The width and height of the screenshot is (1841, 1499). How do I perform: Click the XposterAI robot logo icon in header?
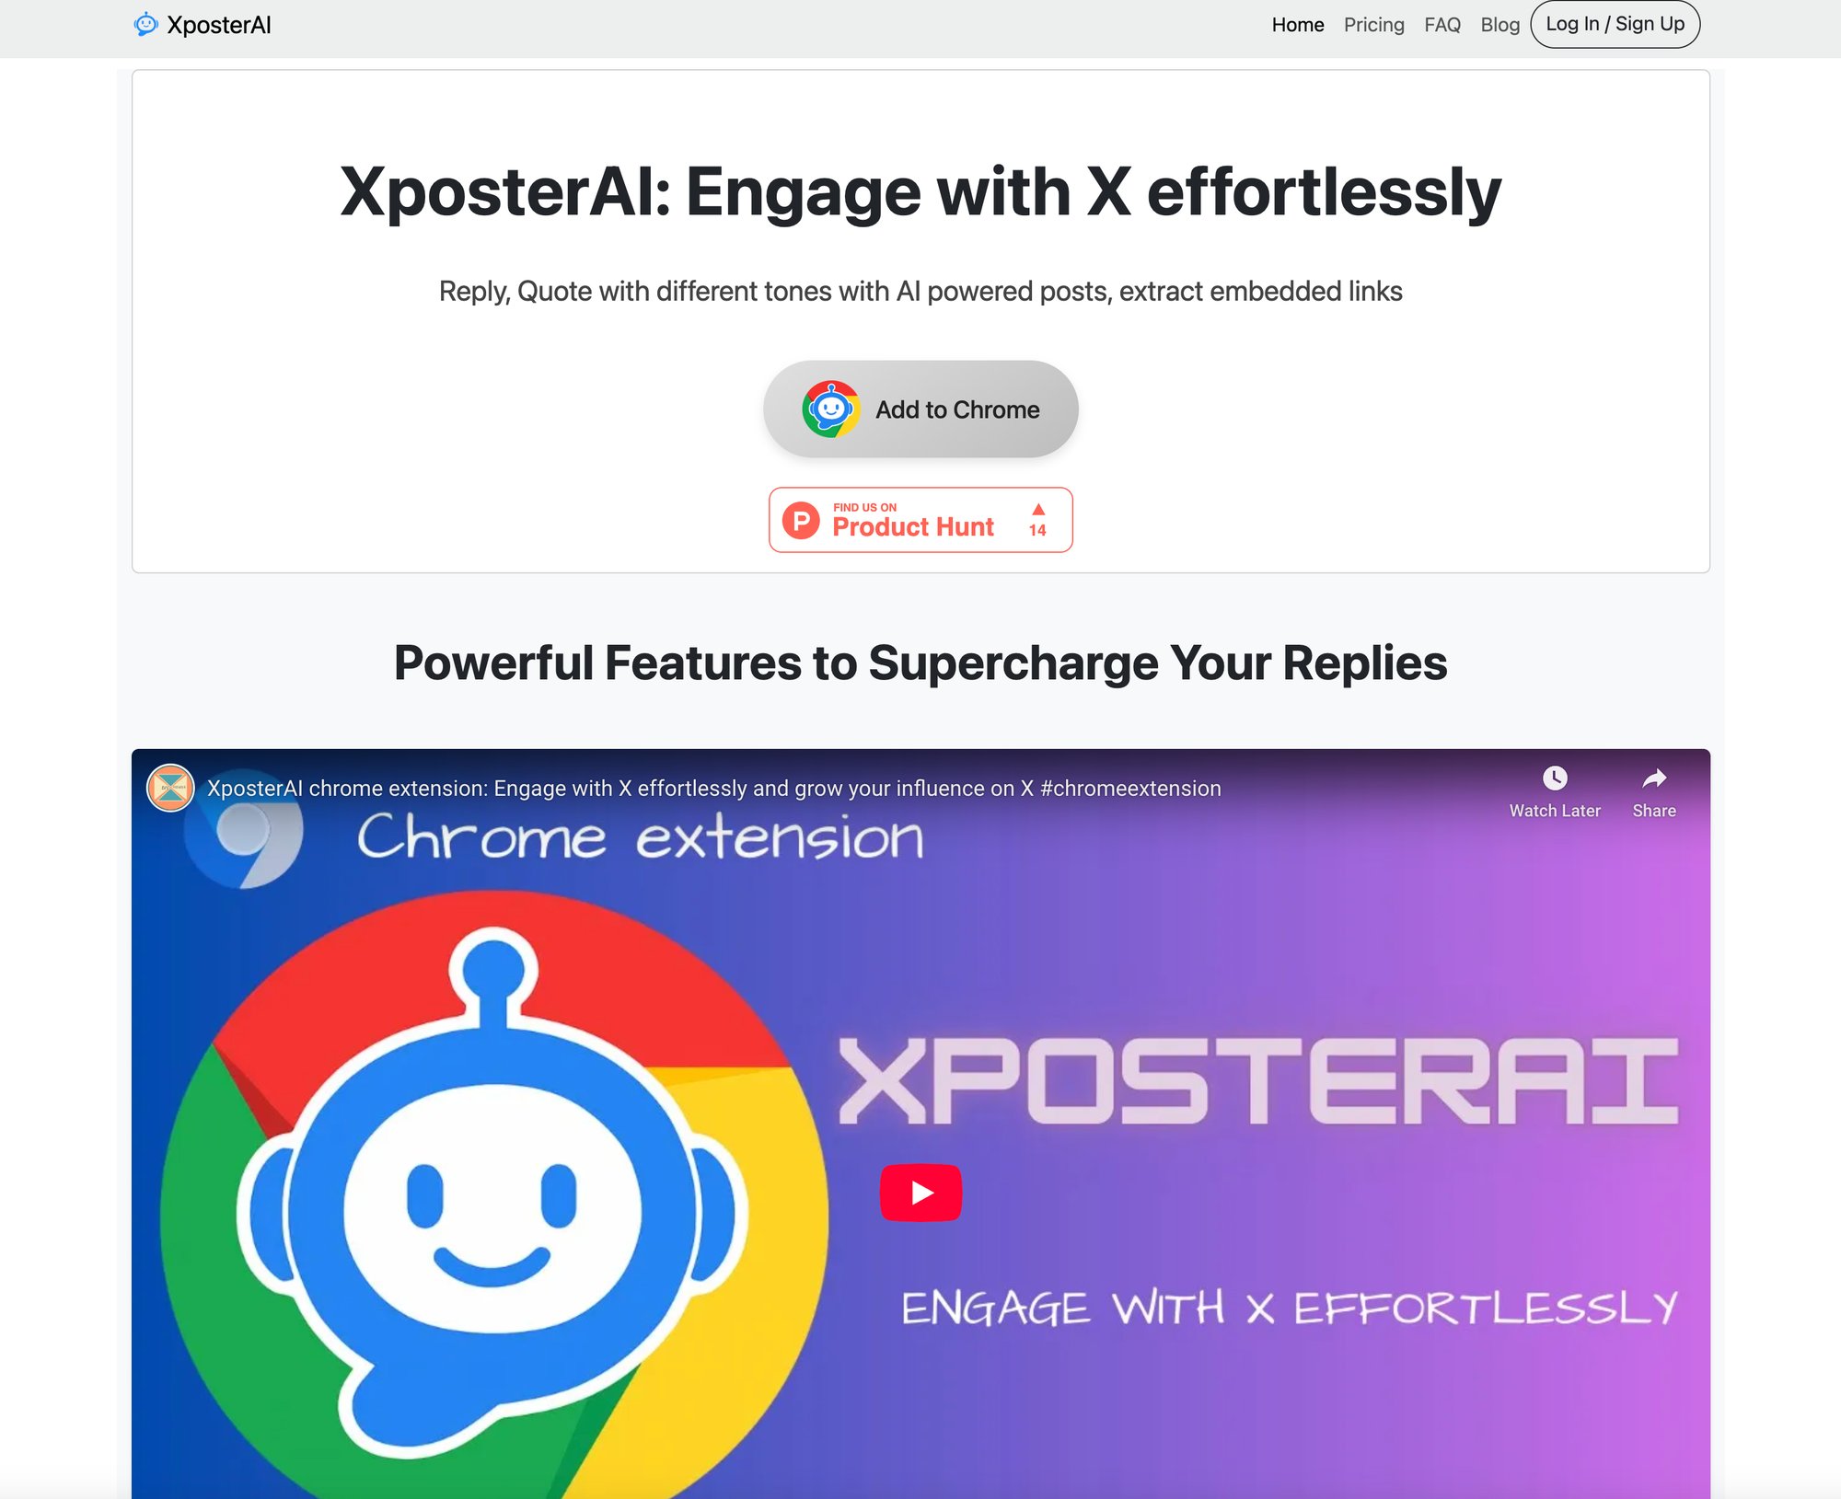145,25
